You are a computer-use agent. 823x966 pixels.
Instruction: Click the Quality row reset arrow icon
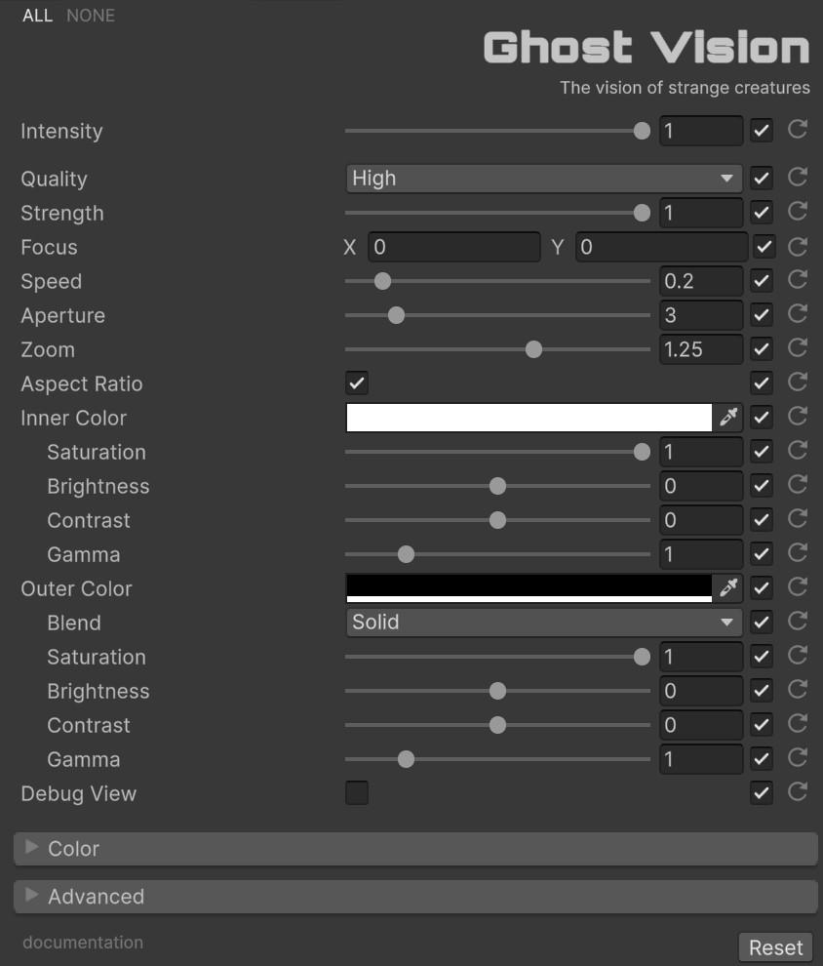797,177
